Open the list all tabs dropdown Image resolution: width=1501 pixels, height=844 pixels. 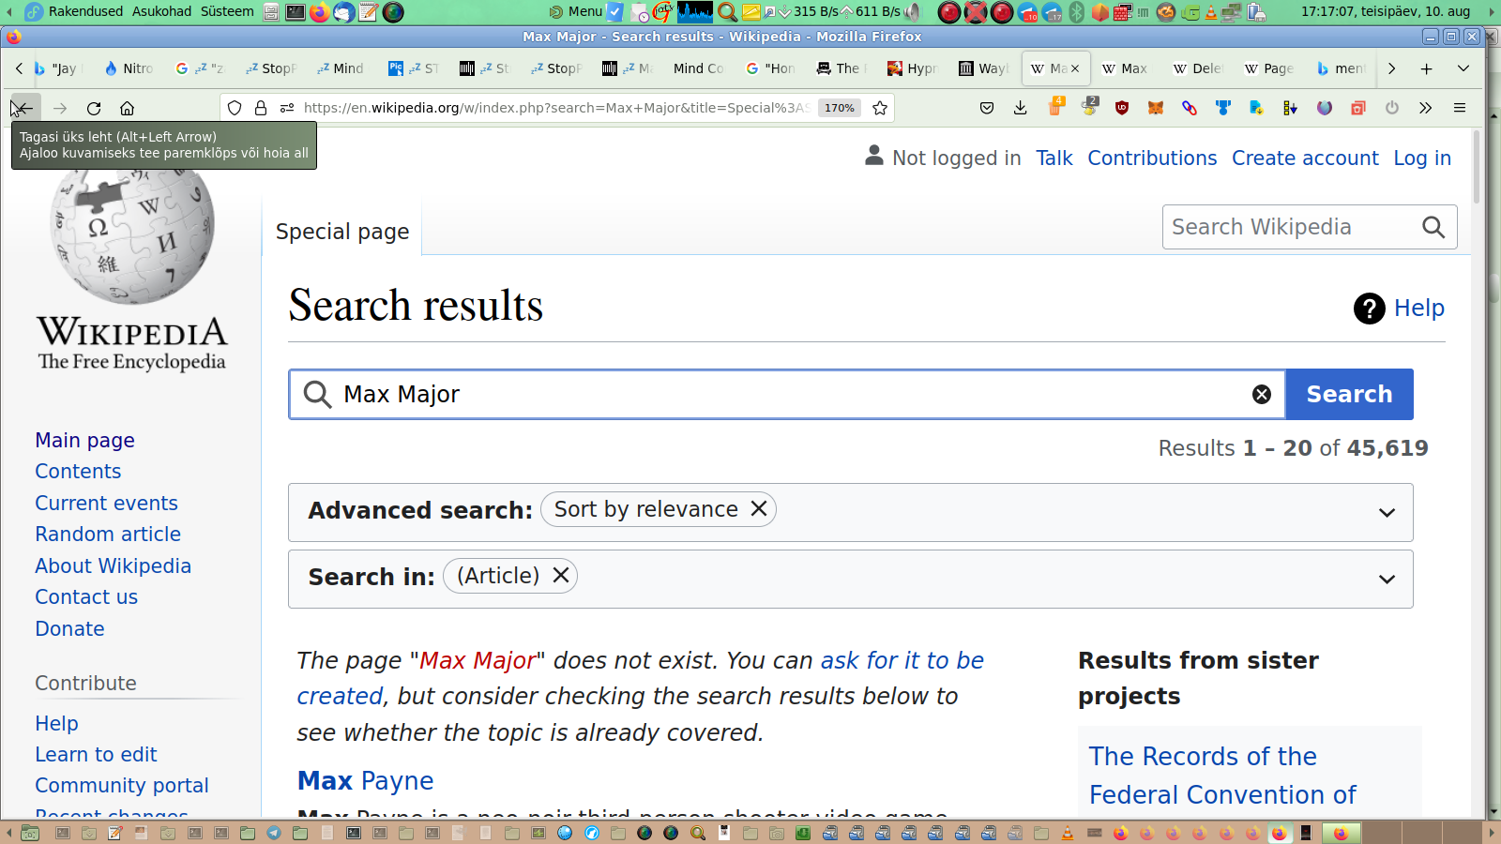pos(1463,68)
